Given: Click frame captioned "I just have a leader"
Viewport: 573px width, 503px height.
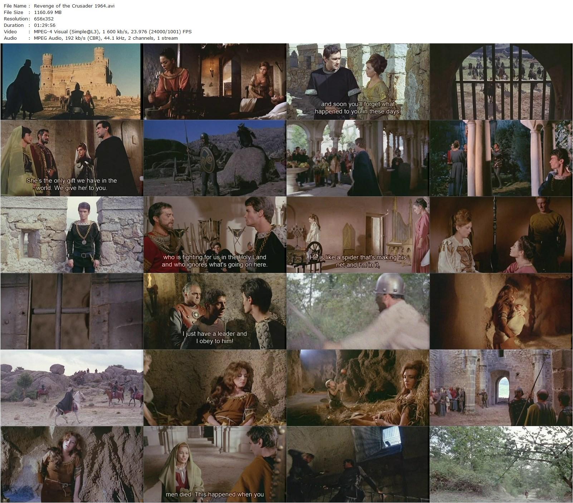Looking at the screenshot, I should (x=215, y=311).
